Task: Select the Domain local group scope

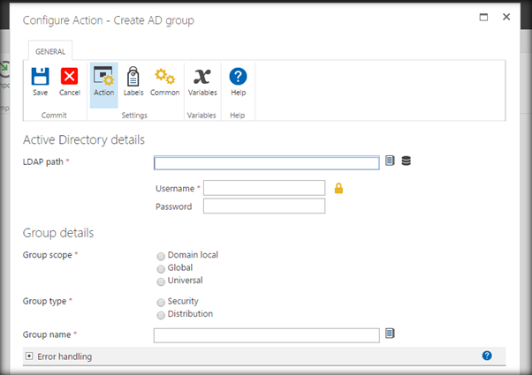Action: pos(161,256)
